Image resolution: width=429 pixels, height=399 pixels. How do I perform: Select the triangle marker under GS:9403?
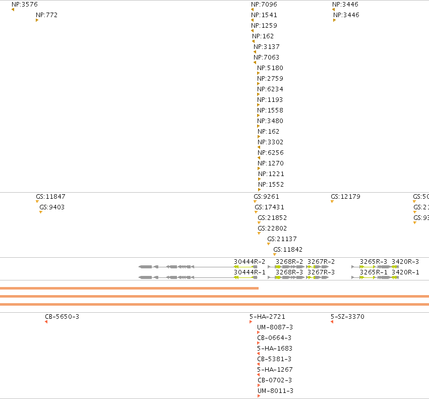(41, 212)
